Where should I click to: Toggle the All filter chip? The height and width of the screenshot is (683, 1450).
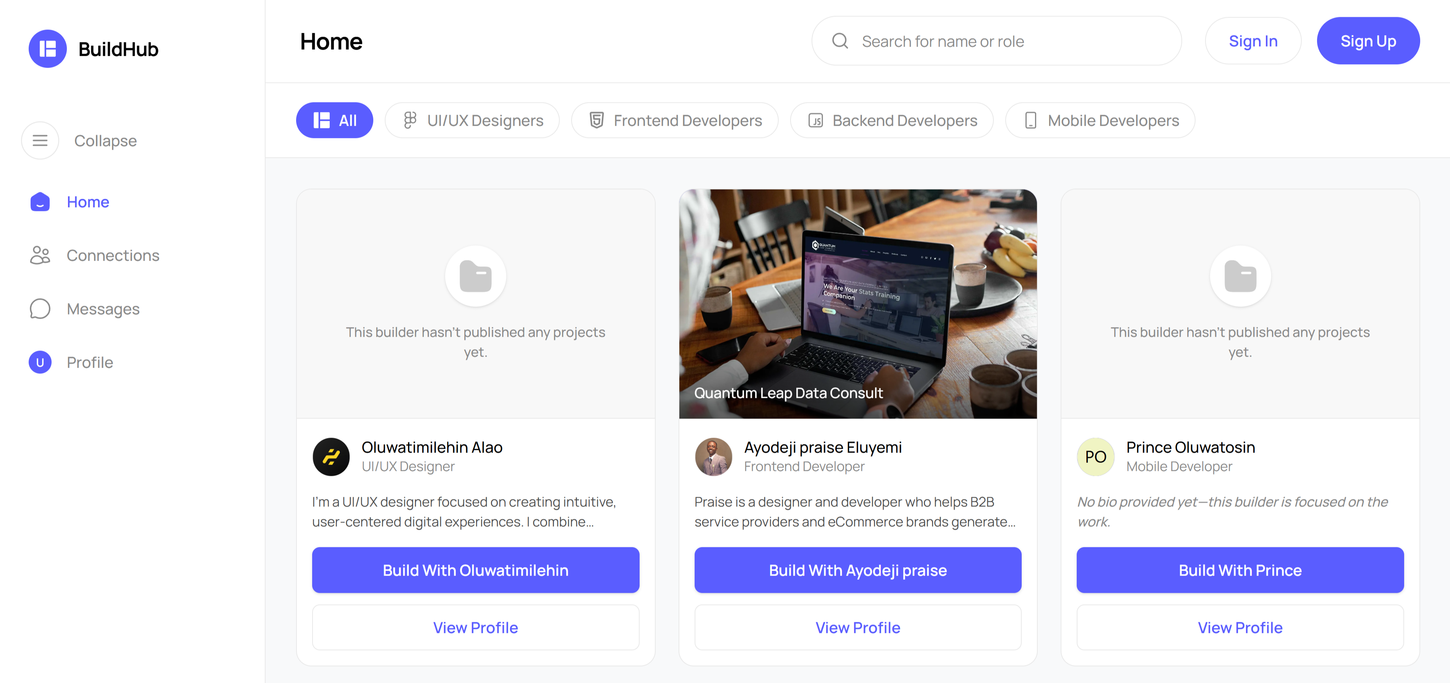pos(334,120)
